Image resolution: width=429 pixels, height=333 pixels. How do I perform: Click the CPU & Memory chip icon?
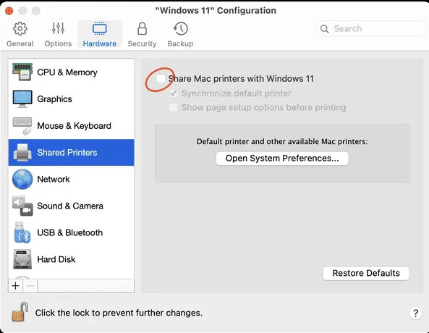tap(22, 72)
